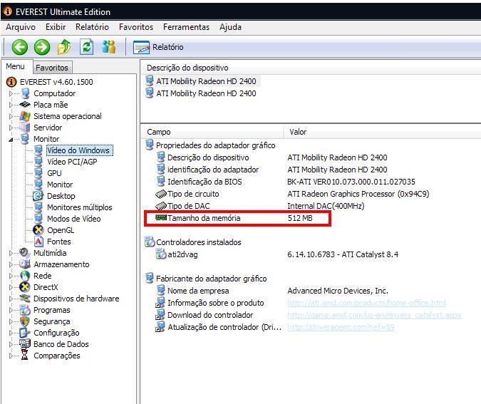Switch to the Menu tab
The width and height of the screenshot is (481, 404).
[16, 66]
